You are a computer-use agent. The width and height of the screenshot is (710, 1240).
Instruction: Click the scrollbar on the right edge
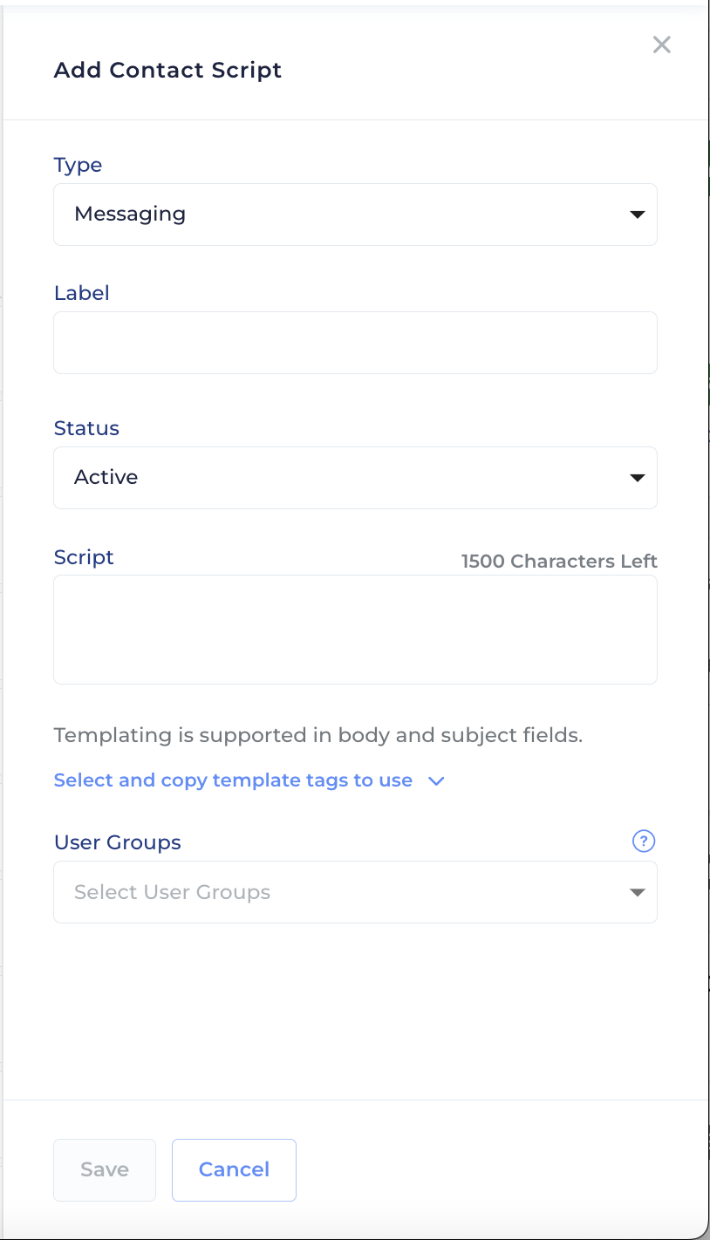707,610
